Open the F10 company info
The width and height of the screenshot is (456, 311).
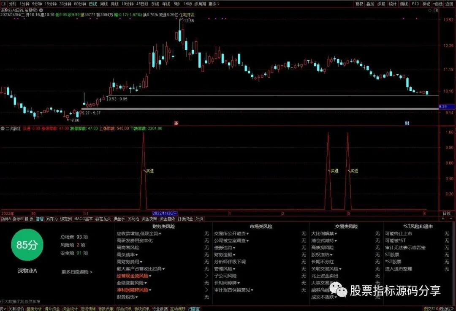pos(415,4)
